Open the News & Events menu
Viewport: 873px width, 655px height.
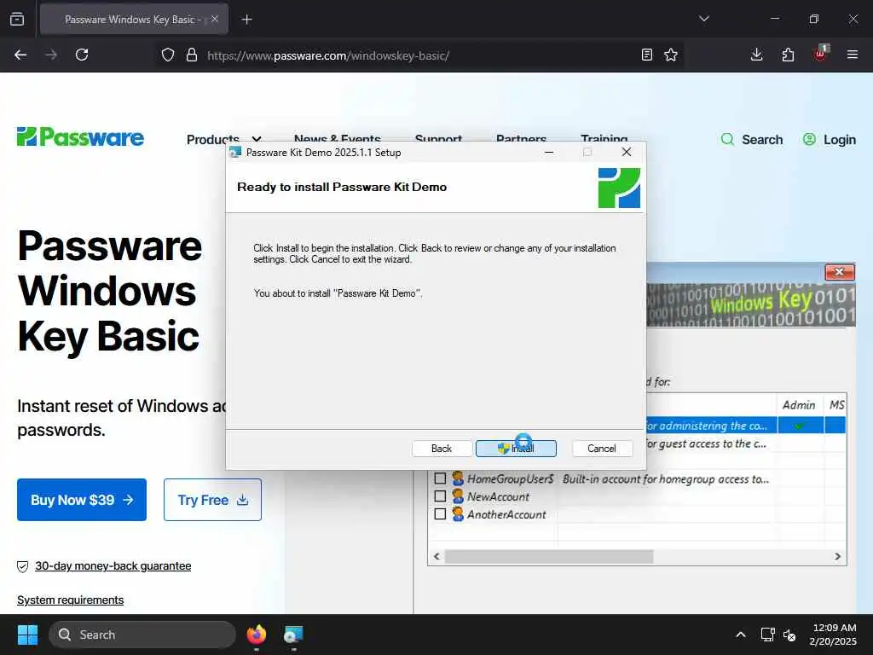click(x=338, y=139)
